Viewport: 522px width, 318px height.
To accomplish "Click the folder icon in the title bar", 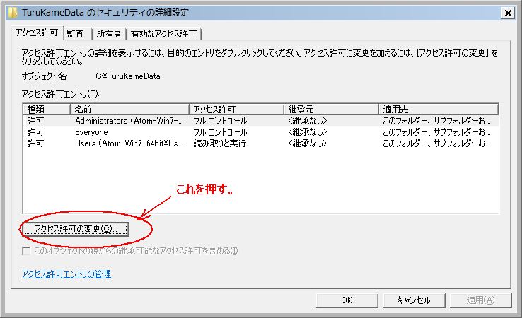I will pyautogui.click(x=13, y=12).
